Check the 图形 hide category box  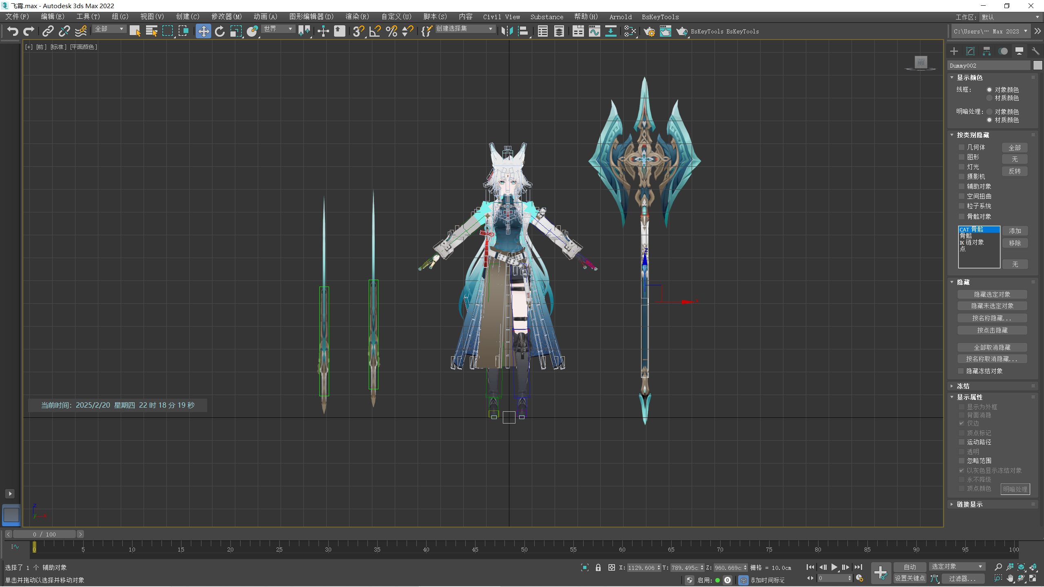962,157
